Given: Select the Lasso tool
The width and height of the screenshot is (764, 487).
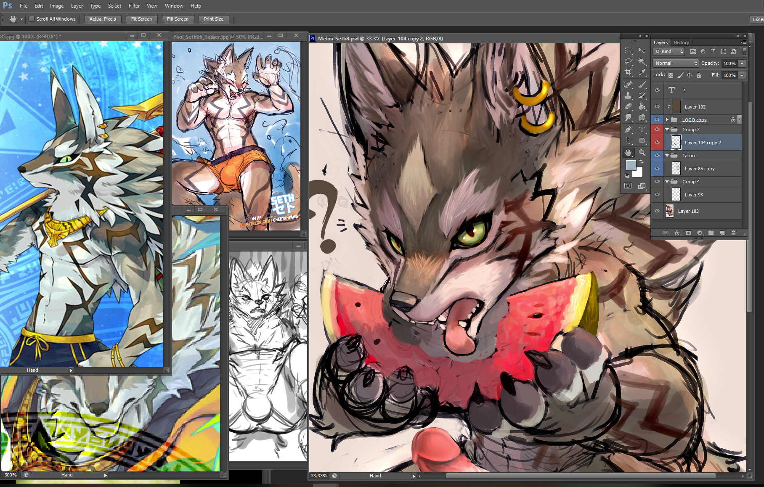Looking at the screenshot, I should click(628, 61).
